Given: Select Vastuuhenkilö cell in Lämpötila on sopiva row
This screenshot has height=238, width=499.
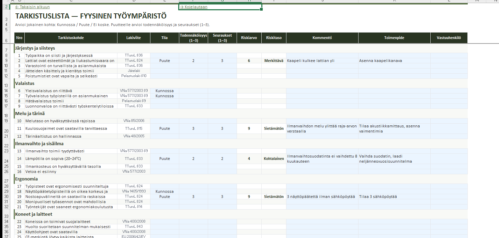Looking at the screenshot, I should point(449,159).
